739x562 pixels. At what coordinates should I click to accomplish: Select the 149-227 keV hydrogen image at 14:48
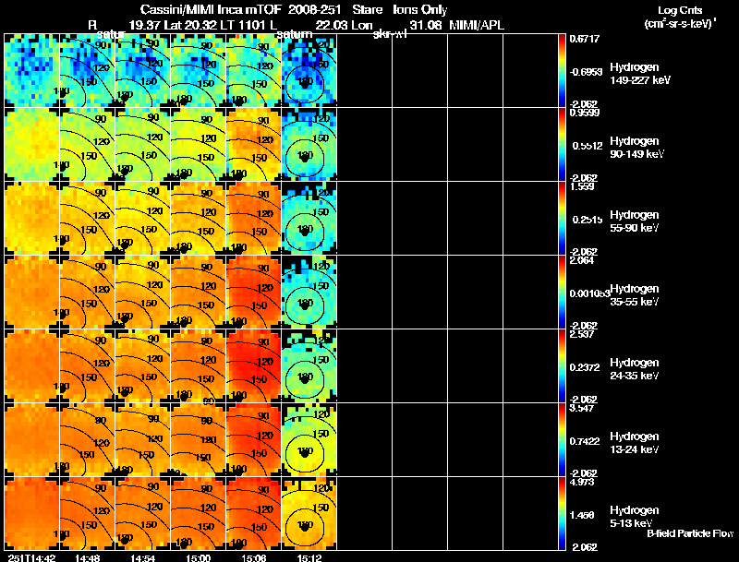coord(87,71)
